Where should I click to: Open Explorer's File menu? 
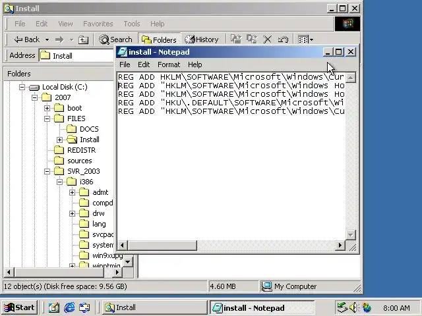20,24
